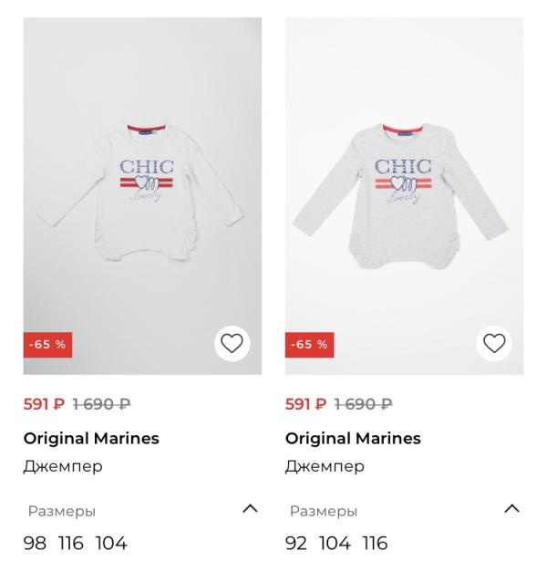This screenshot has width=547, height=561.
Task: Collapse sizes list under the grey jumper
Action: 511,509
